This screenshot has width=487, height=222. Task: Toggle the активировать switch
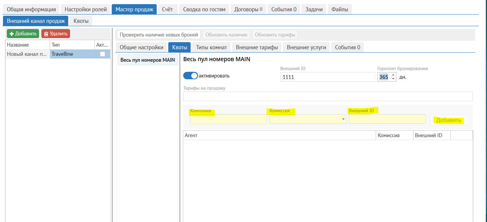[191, 76]
